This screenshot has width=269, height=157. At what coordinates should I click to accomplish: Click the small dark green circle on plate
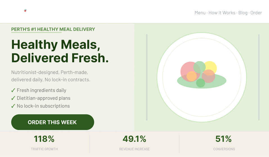201,83
